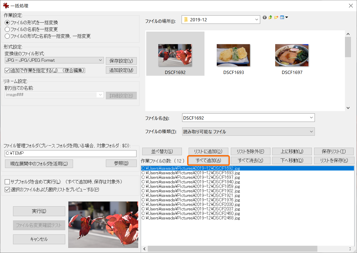The image size is (357, 253).
Task: Select list row DSCF1921.jpg
Action: click(248, 195)
